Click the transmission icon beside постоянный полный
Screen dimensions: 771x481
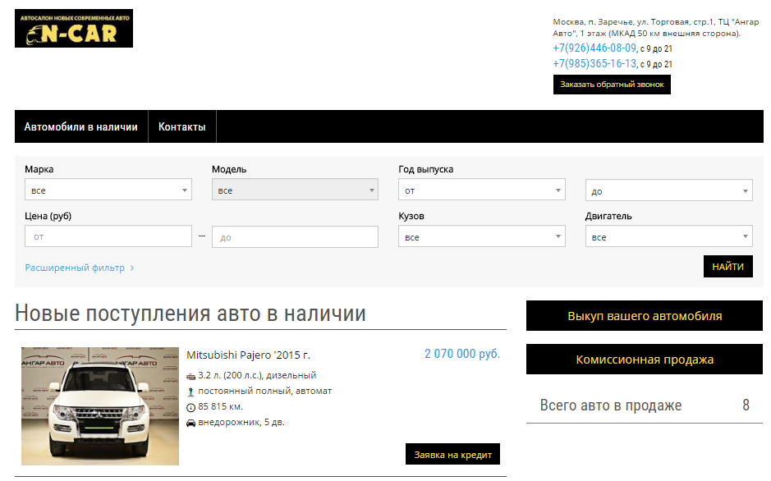(x=190, y=392)
